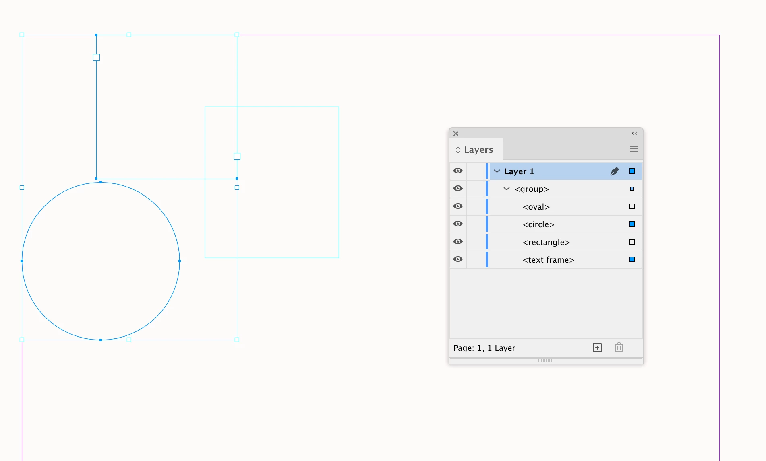Select the <group> row
This screenshot has width=766, height=461.
(x=546, y=189)
